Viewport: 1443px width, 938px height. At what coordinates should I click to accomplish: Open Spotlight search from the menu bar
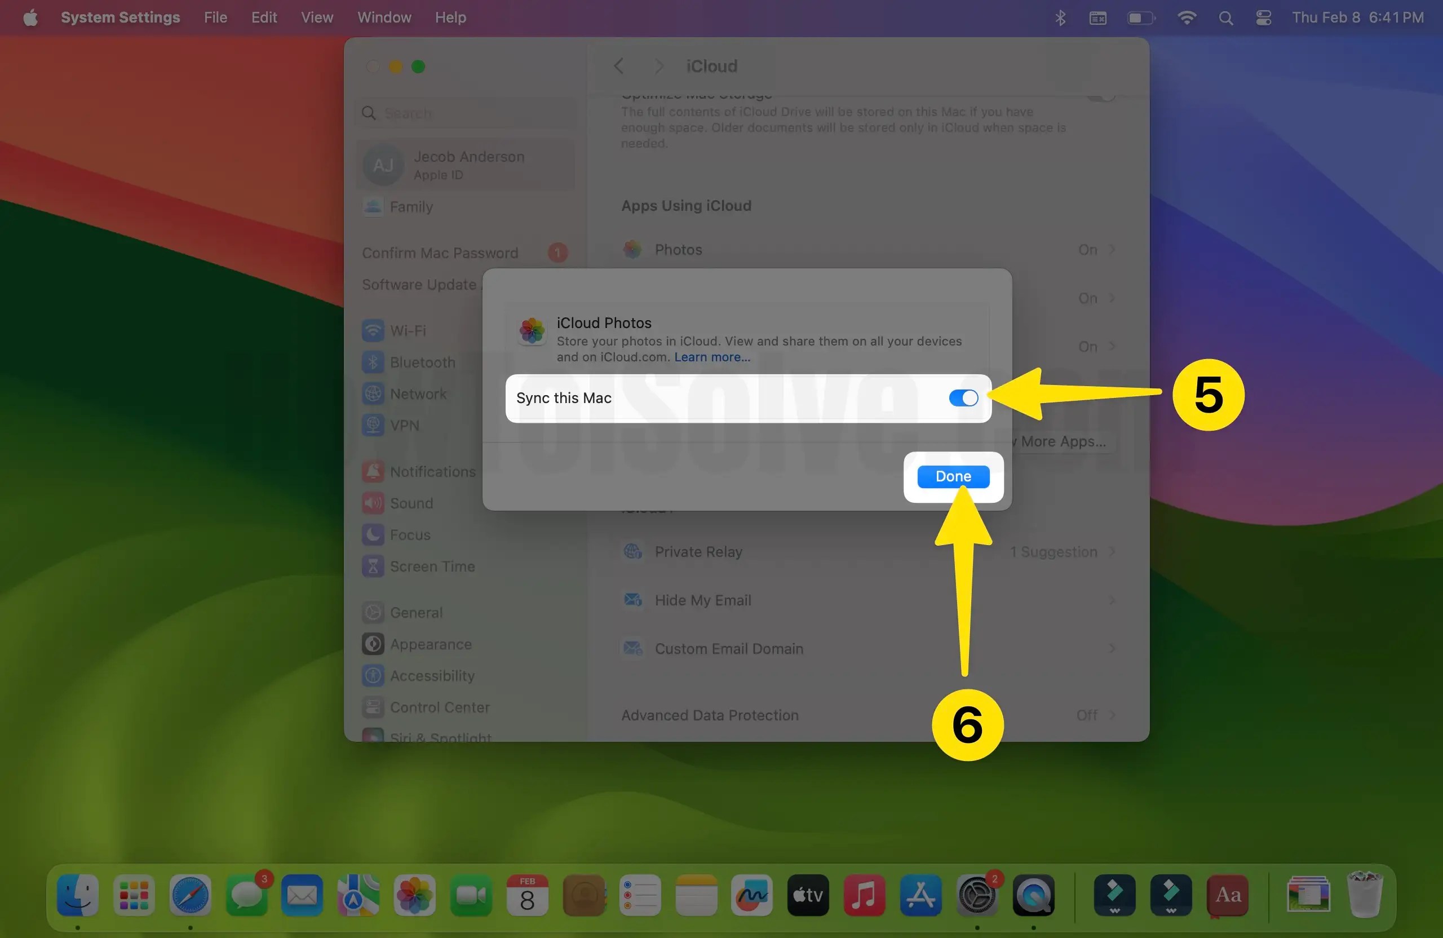[x=1225, y=17]
